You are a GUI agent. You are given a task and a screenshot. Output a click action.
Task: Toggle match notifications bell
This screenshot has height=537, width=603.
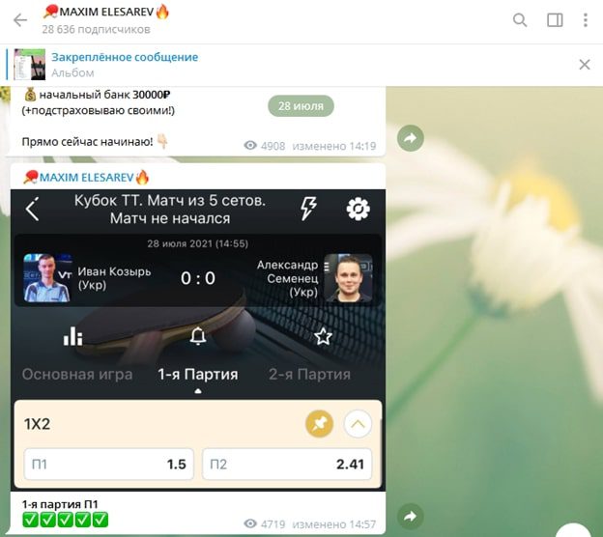[x=198, y=336]
